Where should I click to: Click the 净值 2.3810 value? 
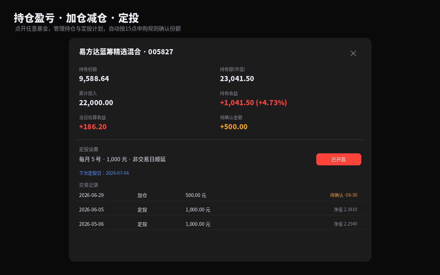point(345,210)
